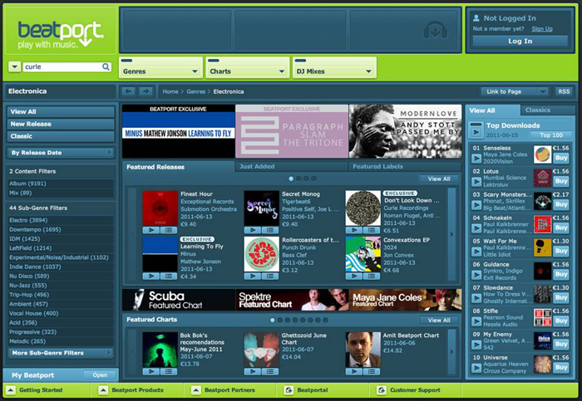
Task: Open the Paragraph Slam The Tritone banner
Action: [292, 131]
